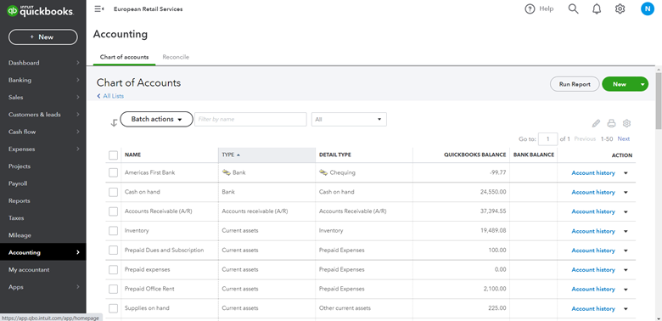
Task: Open the Dashboard menu
Action: [43, 63]
